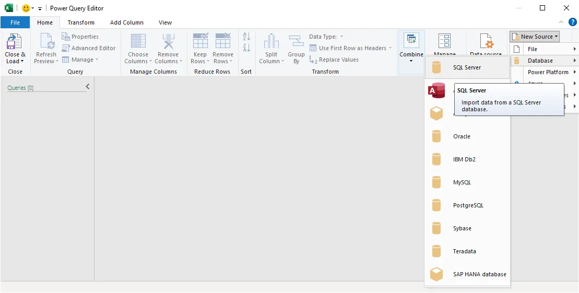Open the help question mark icon
This screenshot has width=579, height=293.
(572, 22)
